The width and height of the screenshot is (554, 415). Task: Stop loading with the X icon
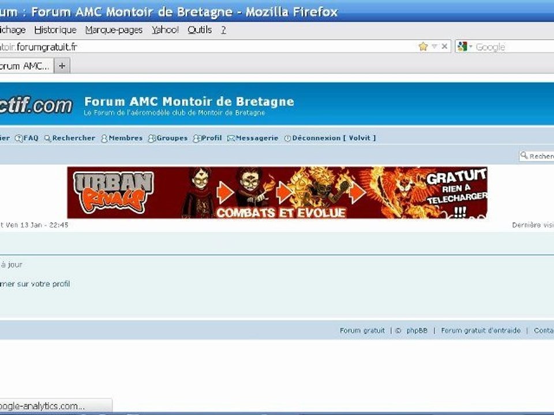[444, 46]
